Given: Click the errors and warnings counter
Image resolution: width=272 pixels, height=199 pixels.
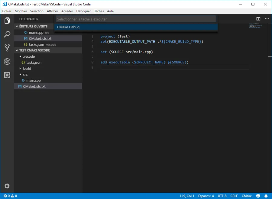Looking at the screenshot, I should click(x=10, y=196).
